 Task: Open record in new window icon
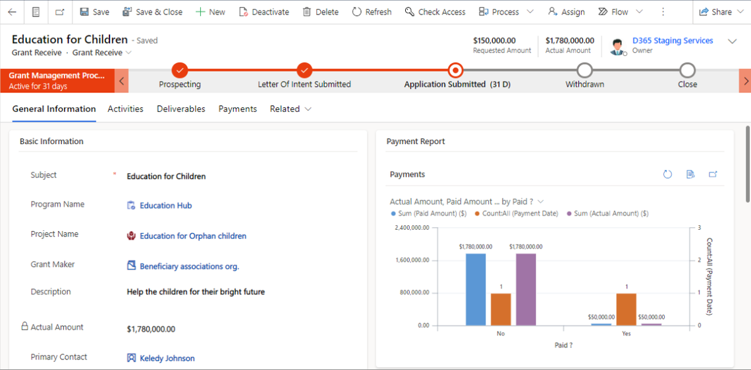tap(60, 12)
